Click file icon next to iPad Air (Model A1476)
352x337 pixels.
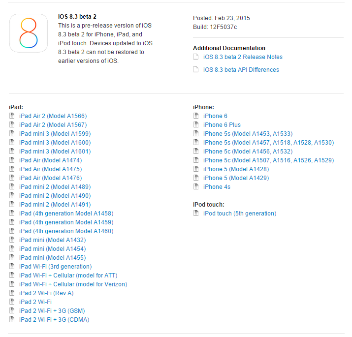click(12, 178)
